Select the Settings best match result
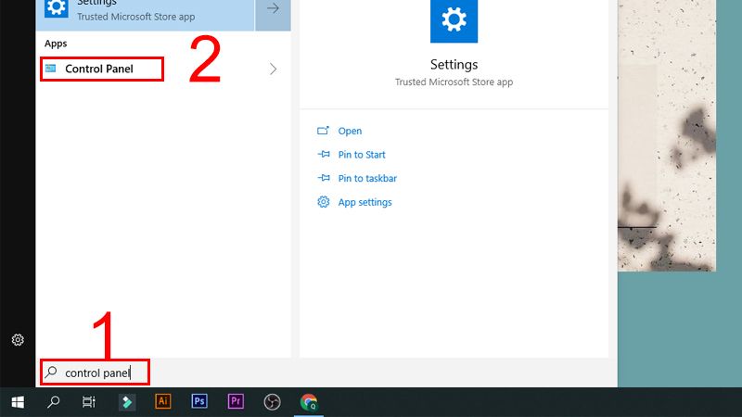Viewport: 742px width, 417px height. tap(146, 12)
